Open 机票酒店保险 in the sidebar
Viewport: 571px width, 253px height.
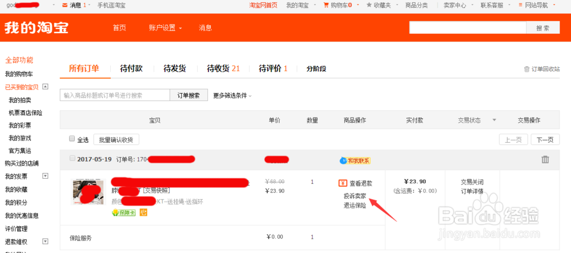26,113
